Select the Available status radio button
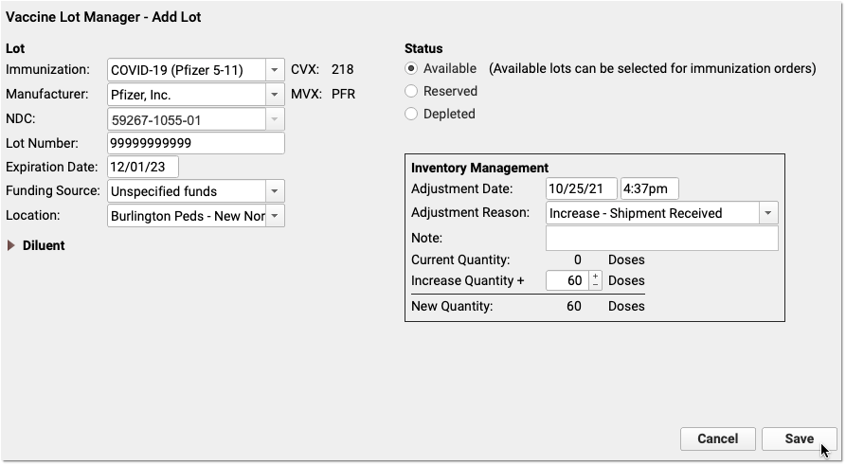Image resolution: width=846 pixels, height=465 pixels. [411, 68]
